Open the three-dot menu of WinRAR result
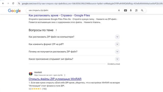This screenshot has width=163, height=92. [65, 75]
